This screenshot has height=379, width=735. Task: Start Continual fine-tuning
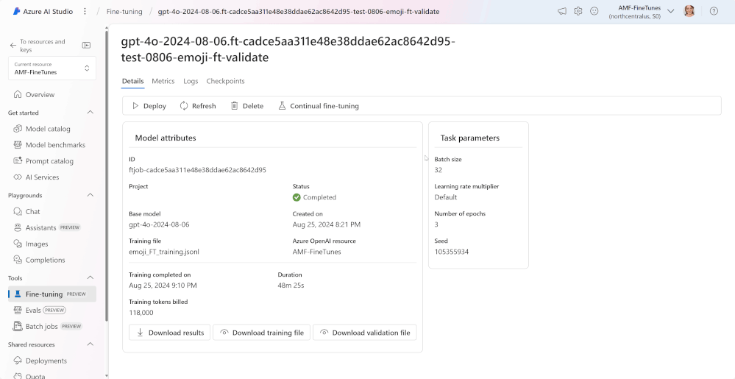pos(319,106)
